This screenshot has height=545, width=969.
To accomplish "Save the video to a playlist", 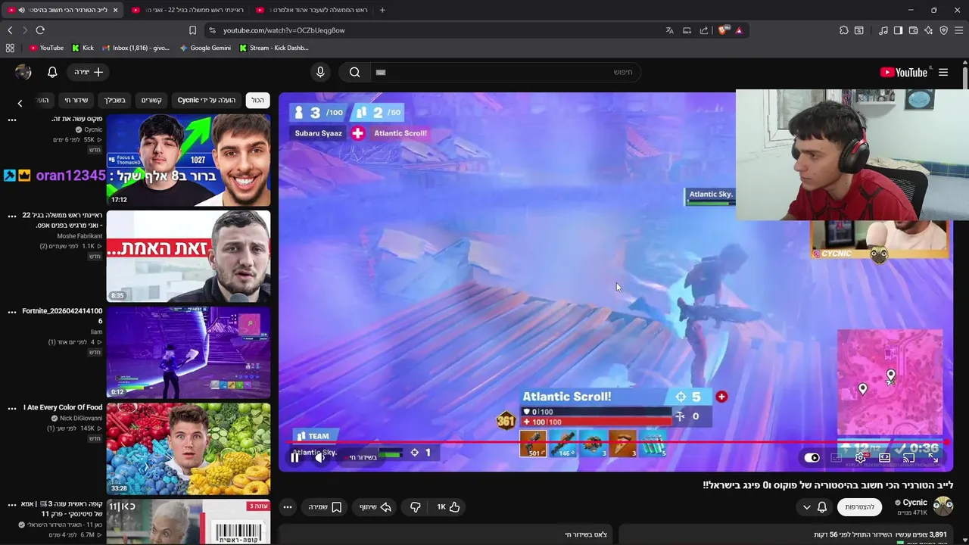I will point(326,507).
